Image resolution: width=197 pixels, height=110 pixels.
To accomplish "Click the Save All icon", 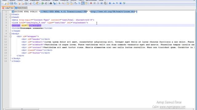I will pyautogui.click(x=15, y=3).
